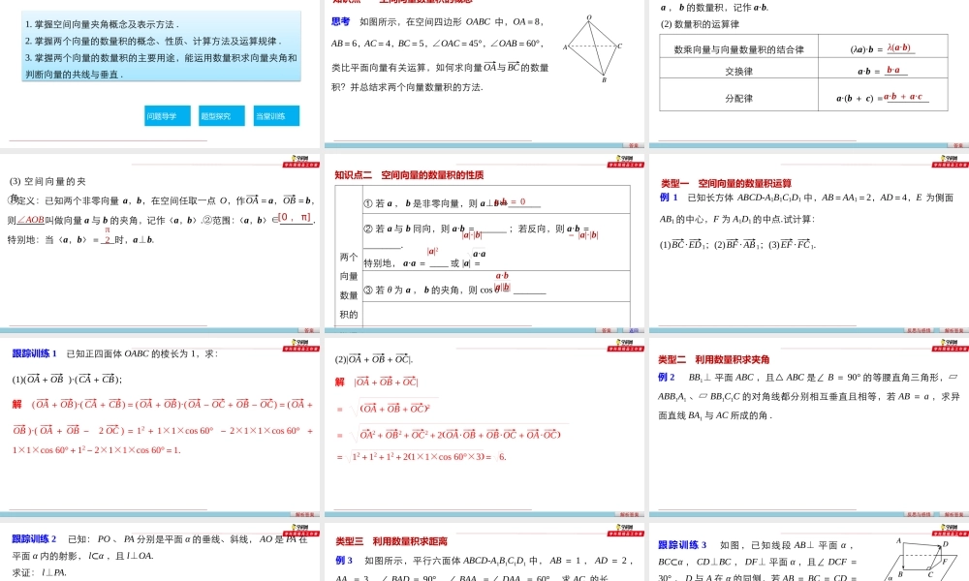Click the 问题导学 button on the objectives slide

pos(168,116)
